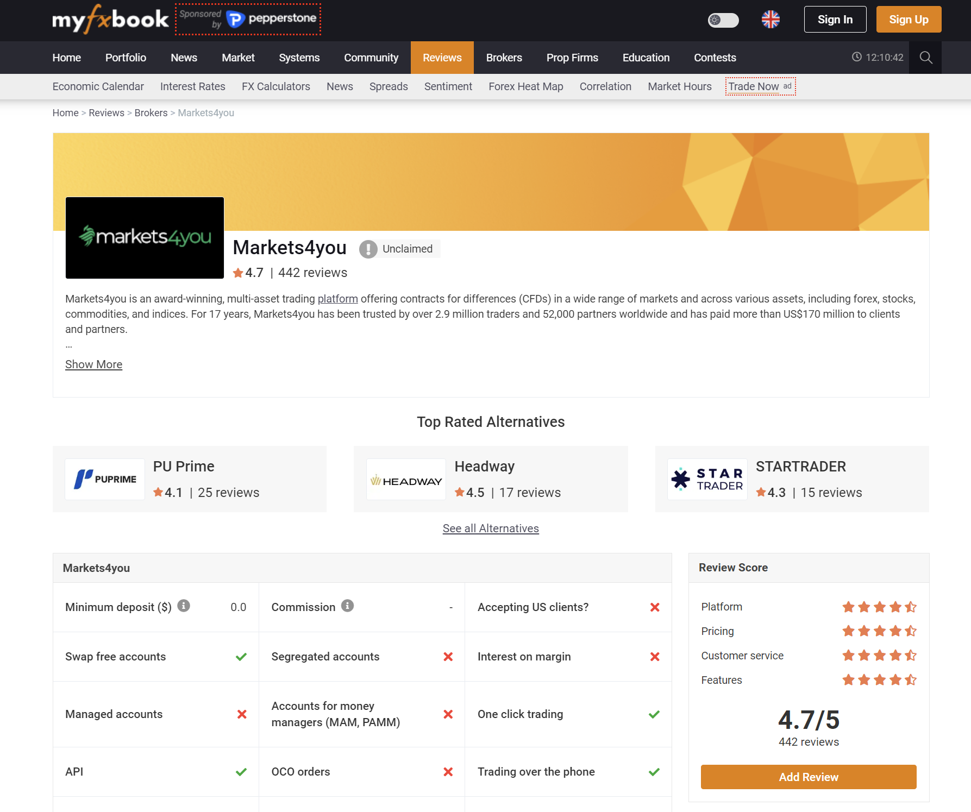Open PU Prime via its logo
Image resolution: width=971 pixels, height=812 pixels.
pyautogui.click(x=104, y=479)
